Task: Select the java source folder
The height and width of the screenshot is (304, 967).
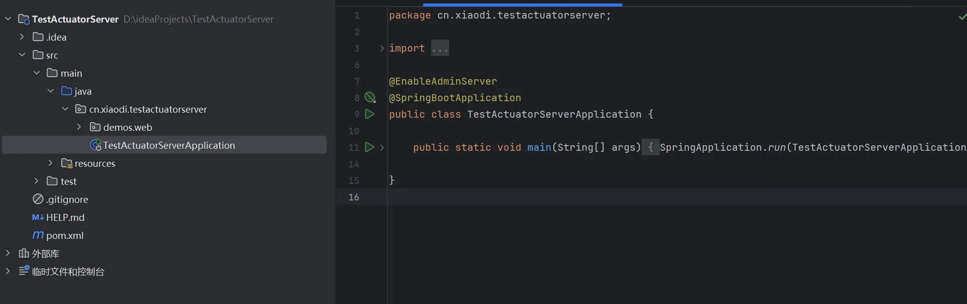Action: [x=83, y=91]
